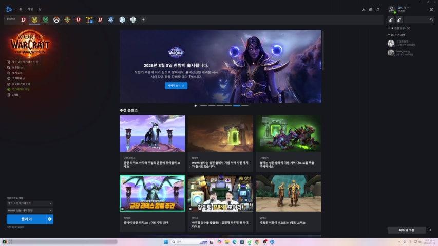Open game settings gear beside 플레이

pos(50,219)
